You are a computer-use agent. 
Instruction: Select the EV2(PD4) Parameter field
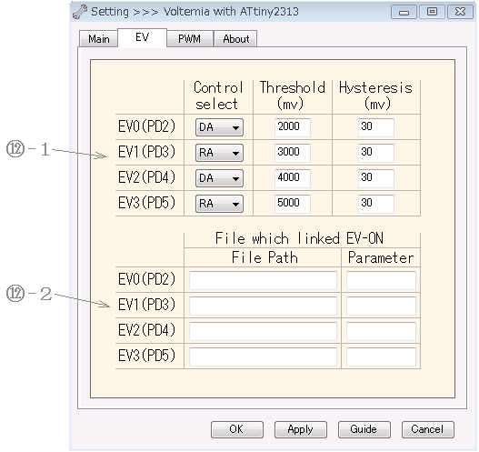381,331
